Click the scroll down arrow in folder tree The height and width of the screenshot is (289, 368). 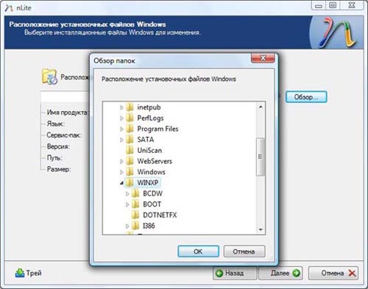coord(261,229)
